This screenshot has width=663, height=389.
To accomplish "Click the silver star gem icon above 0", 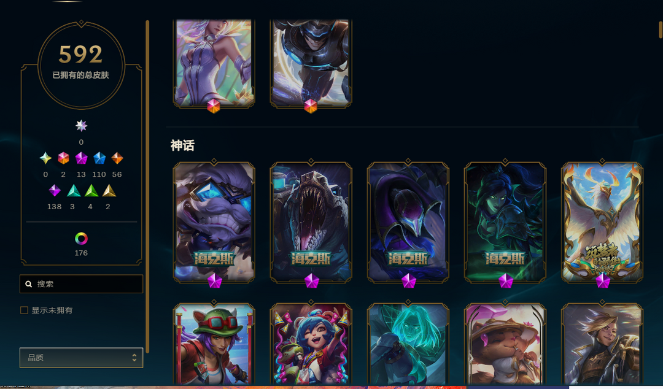I will (81, 126).
